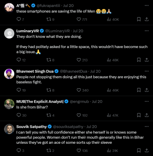Open Souvik Satpathy's profile avatar
This screenshot has height=156, width=153.
click(9, 129)
